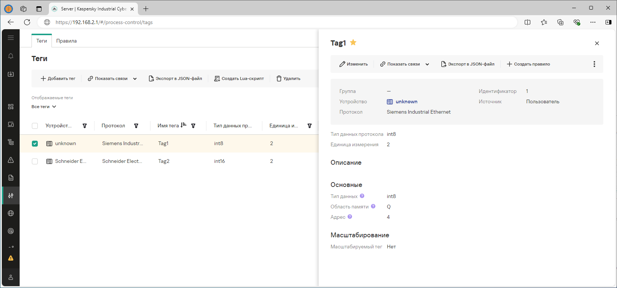Click the hamburger menu icon in sidebar
The width and height of the screenshot is (617, 288).
11,38
